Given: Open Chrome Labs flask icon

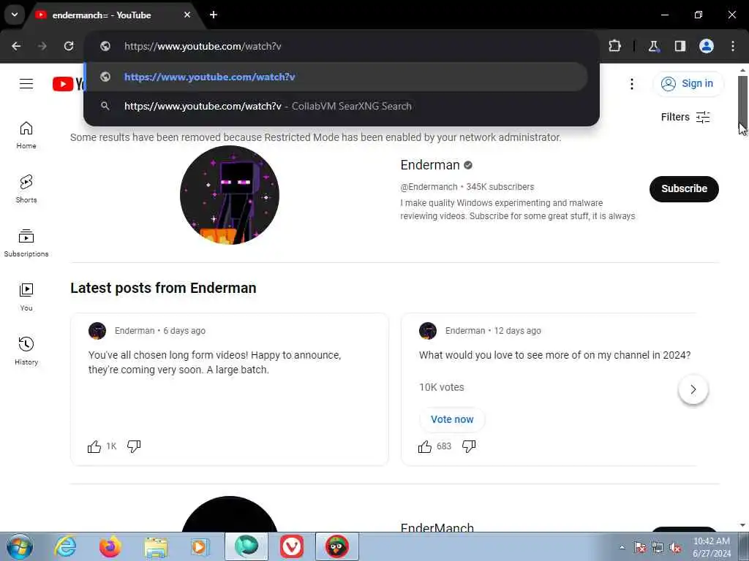Looking at the screenshot, I should [x=653, y=46].
